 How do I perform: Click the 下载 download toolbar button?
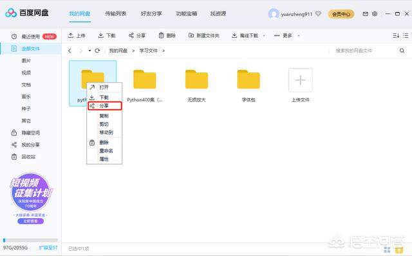pos(107,35)
